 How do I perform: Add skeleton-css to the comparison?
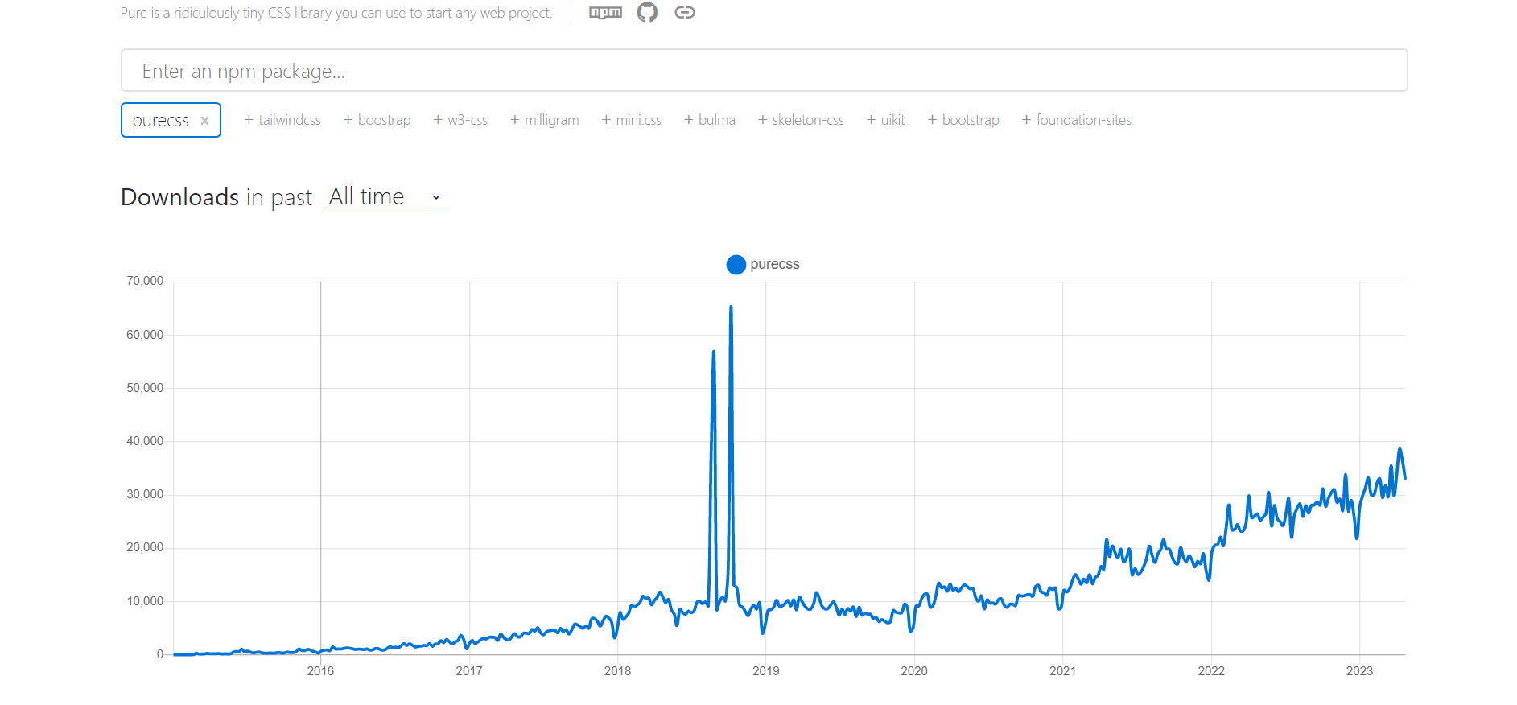[x=801, y=120]
